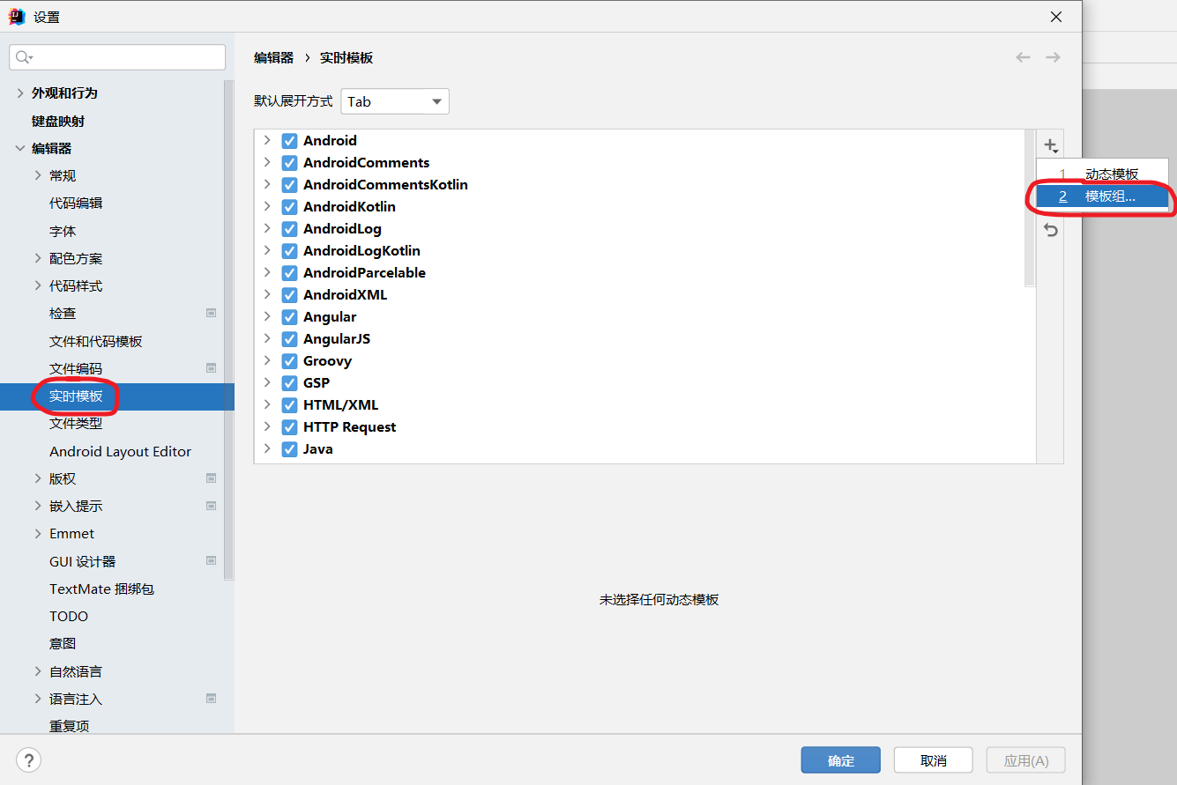Expand the Android template group
The image size is (1177, 785).
[267, 140]
